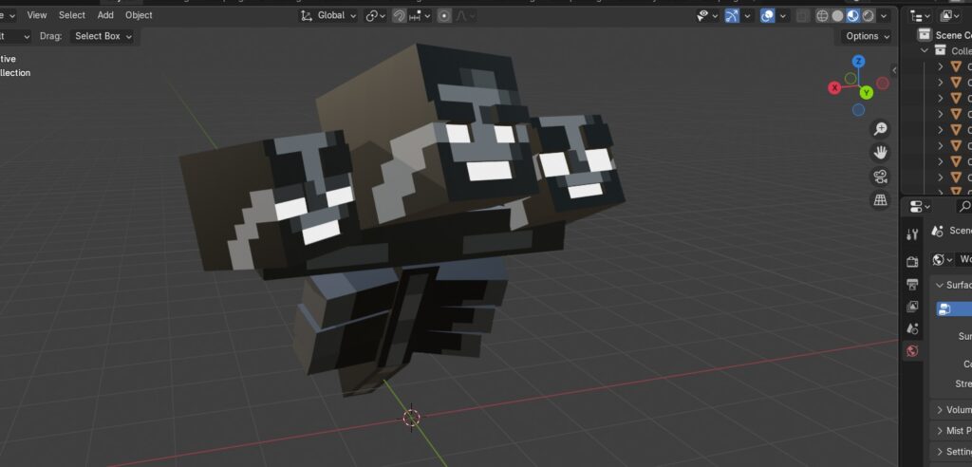The image size is (972, 467).
Task: Open the Add menu
Action: click(105, 15)
